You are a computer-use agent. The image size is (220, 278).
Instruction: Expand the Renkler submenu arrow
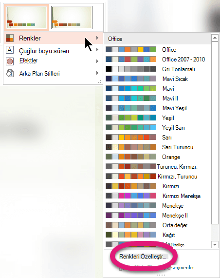pyautogui.click(x=97, y=38)
